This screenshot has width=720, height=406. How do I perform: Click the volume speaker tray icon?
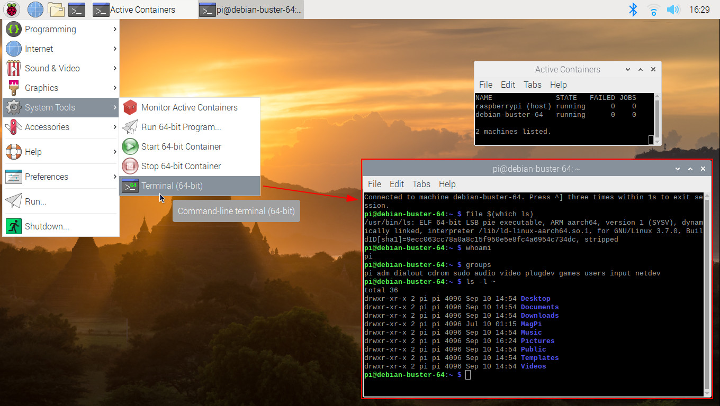[x=673, y=9]
